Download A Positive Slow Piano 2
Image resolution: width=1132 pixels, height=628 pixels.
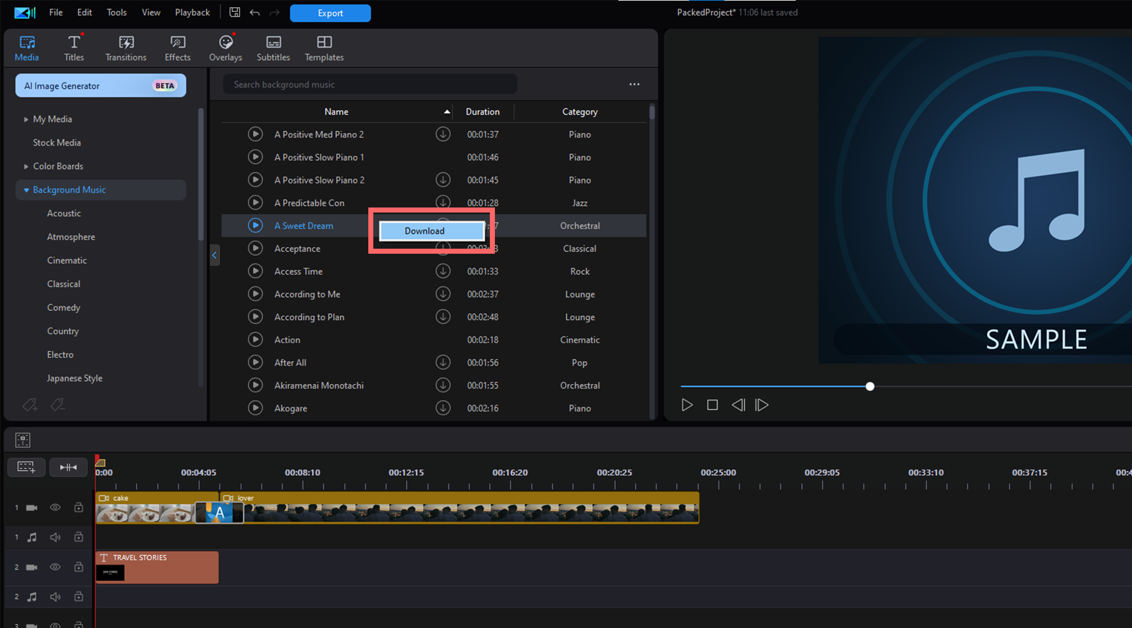443,179
